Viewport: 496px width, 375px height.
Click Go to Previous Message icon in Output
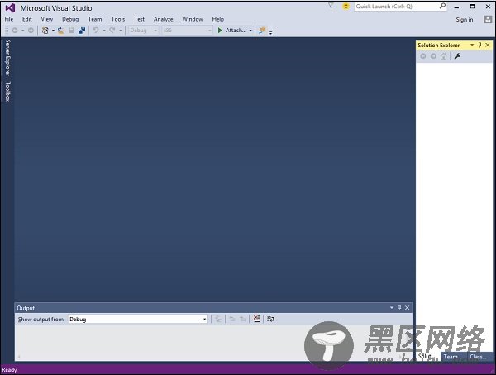232,319
